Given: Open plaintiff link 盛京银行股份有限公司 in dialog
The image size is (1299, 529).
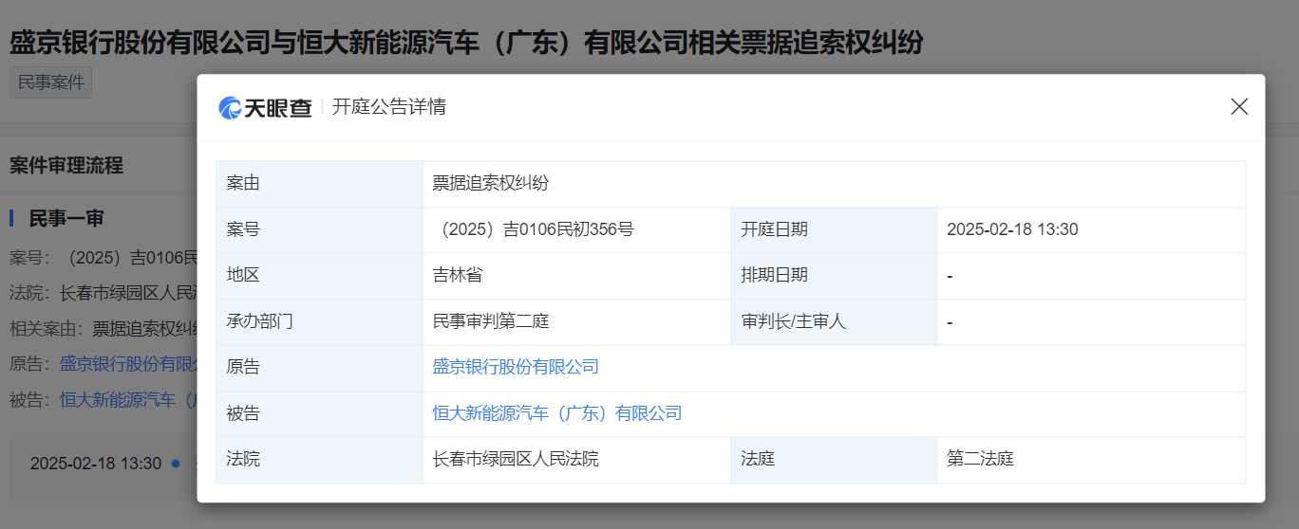Looking at the screenshot, I should (516, 367).
